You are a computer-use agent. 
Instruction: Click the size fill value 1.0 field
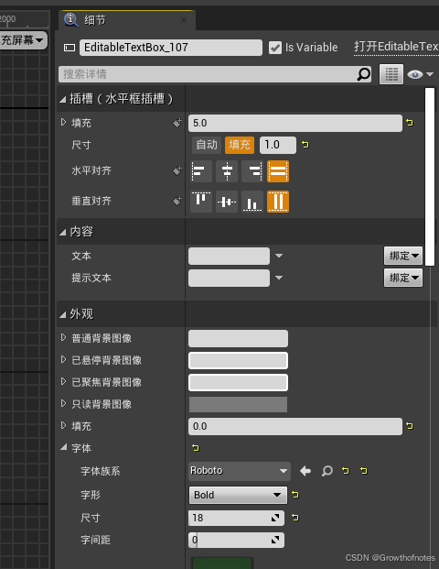pos(278,145)
